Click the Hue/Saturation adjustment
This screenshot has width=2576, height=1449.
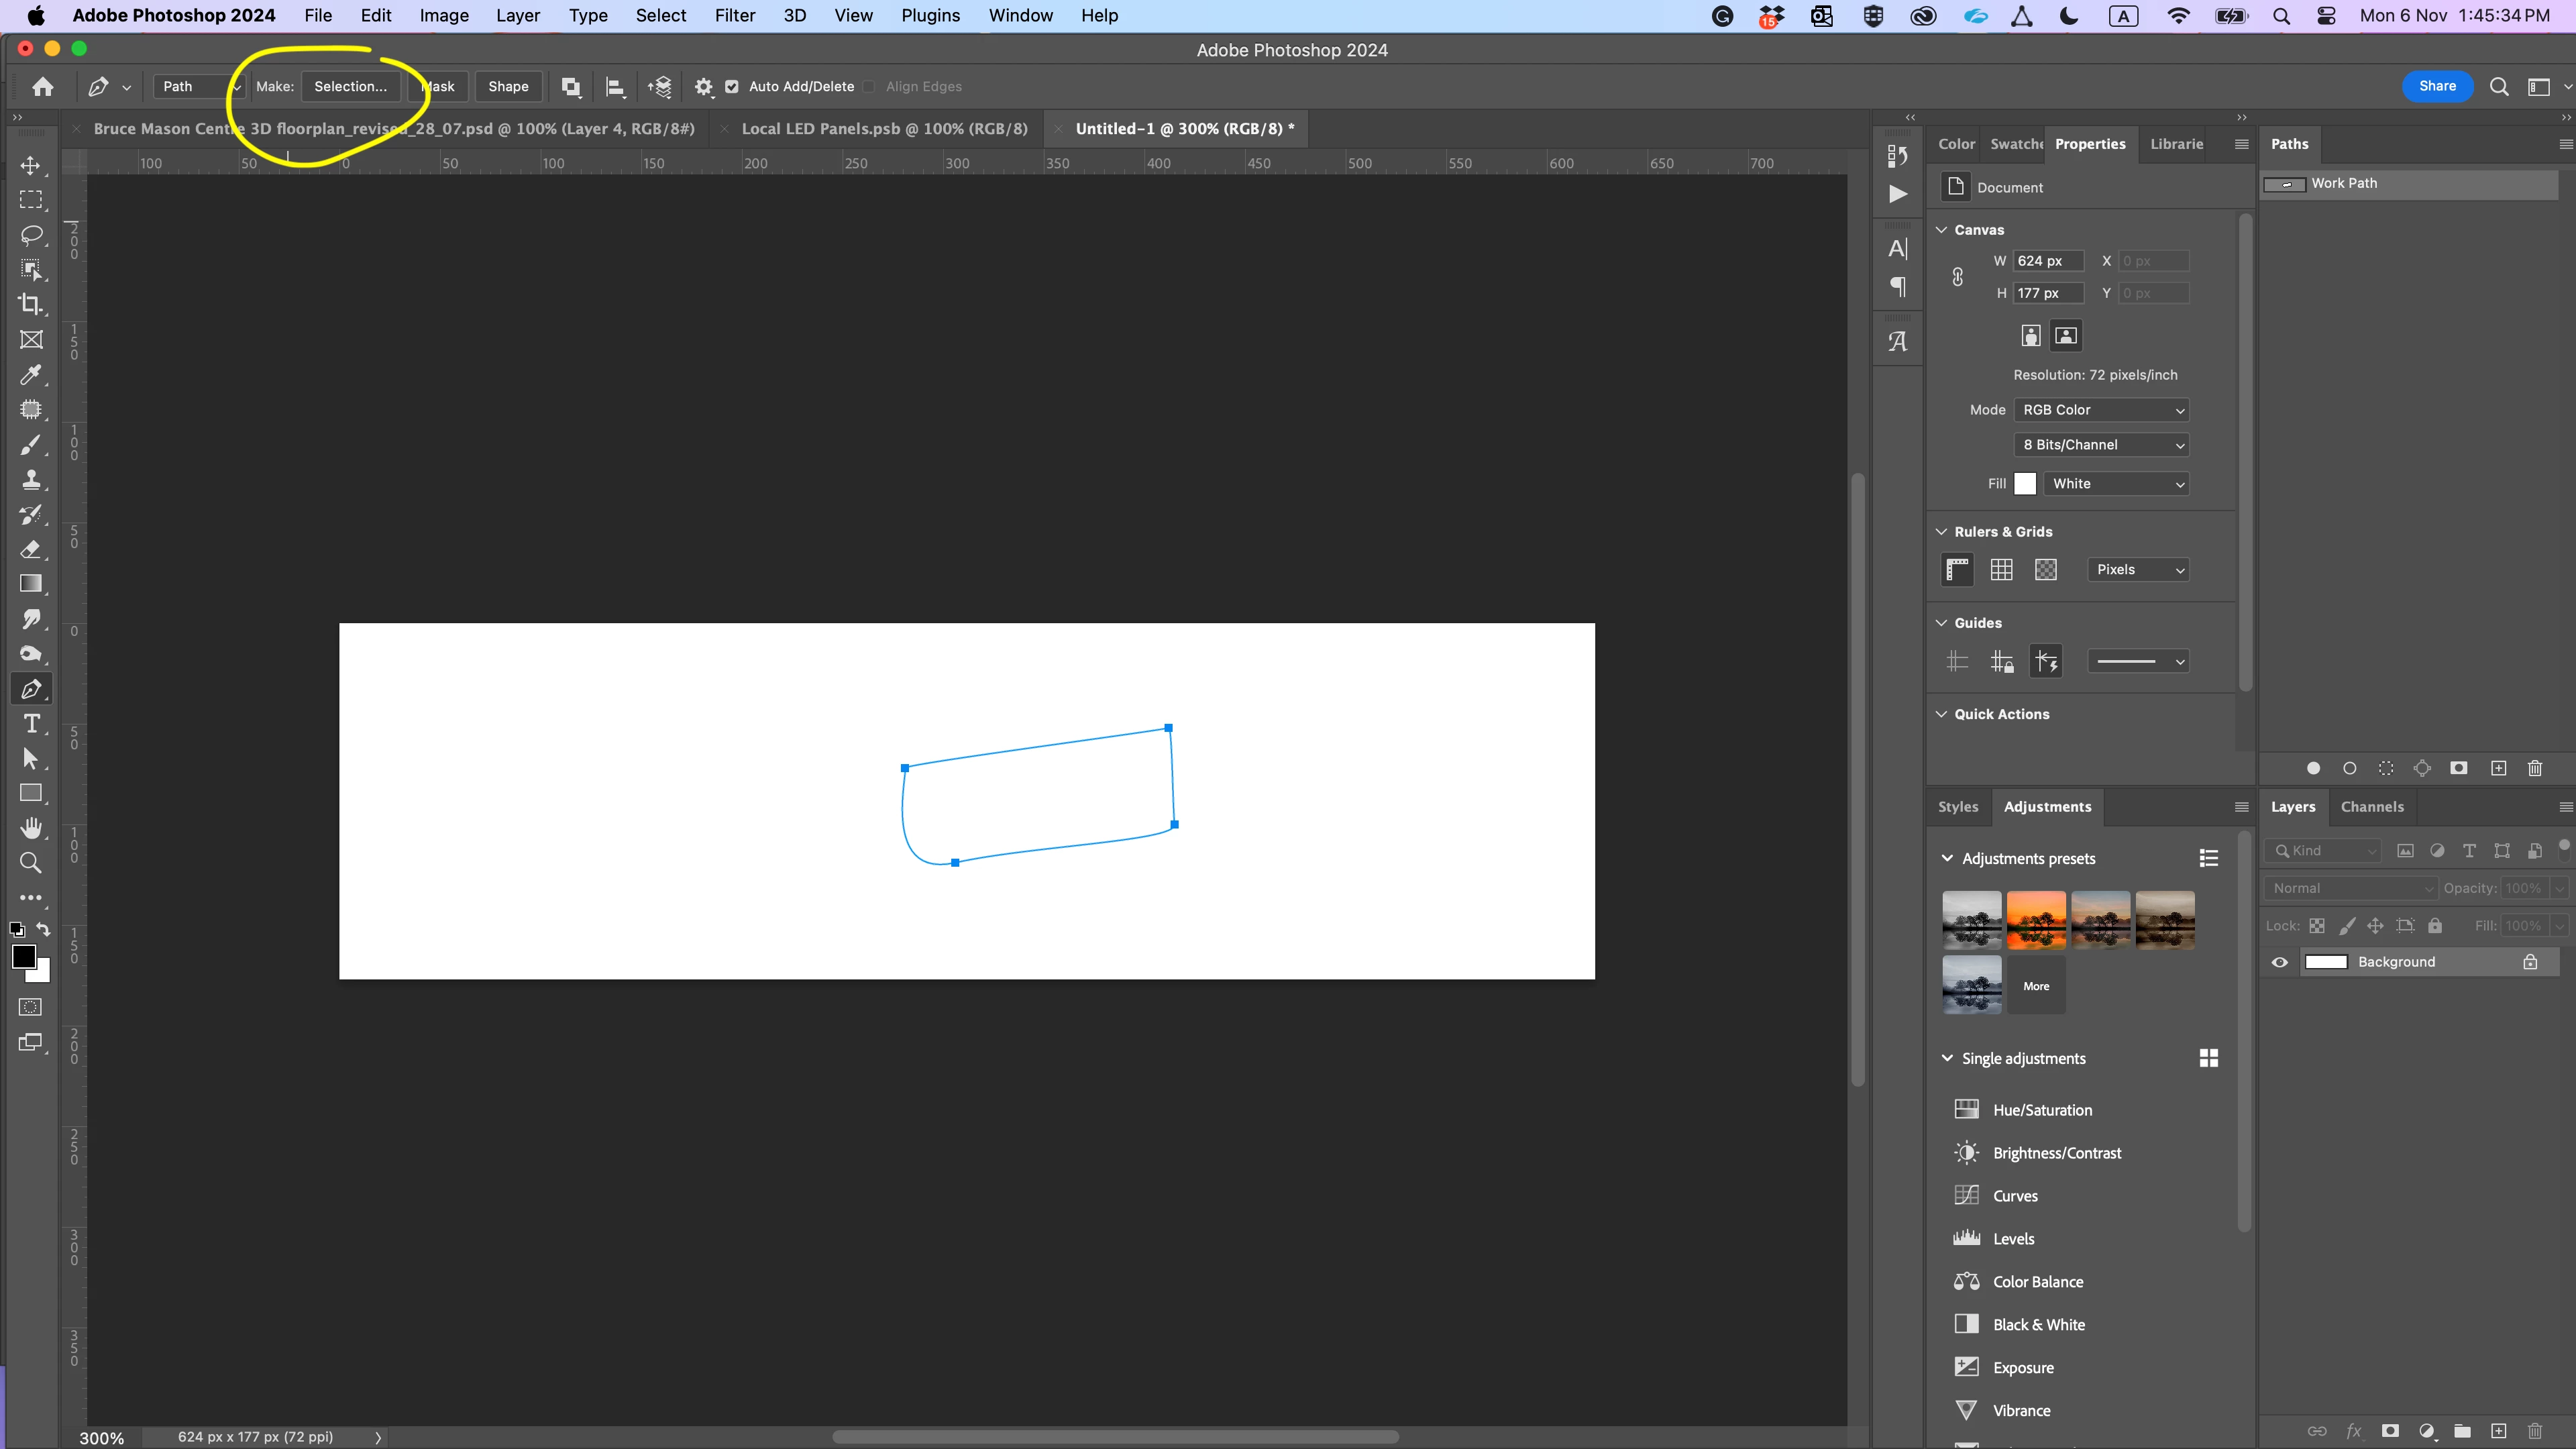(x=2042, y=1110)
